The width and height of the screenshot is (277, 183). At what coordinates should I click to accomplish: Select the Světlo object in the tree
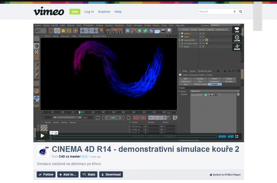pos(186,37)
